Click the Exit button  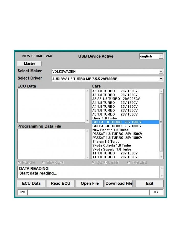click(x=150, y=184)
